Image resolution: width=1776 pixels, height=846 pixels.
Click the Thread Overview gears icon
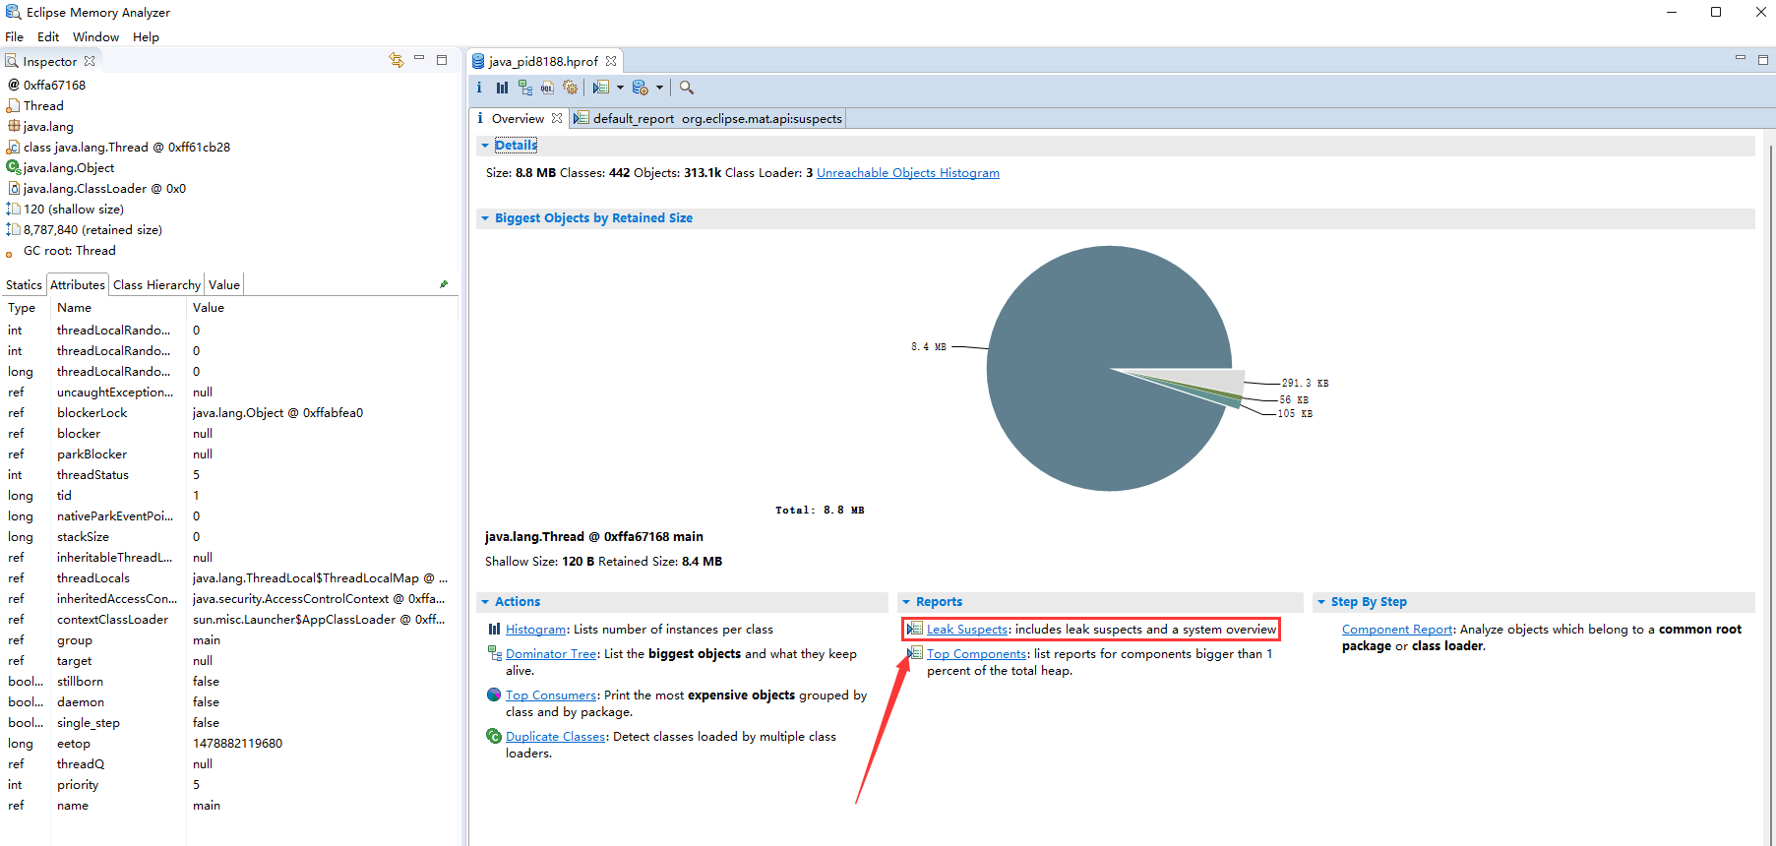(x=570, y=88)
